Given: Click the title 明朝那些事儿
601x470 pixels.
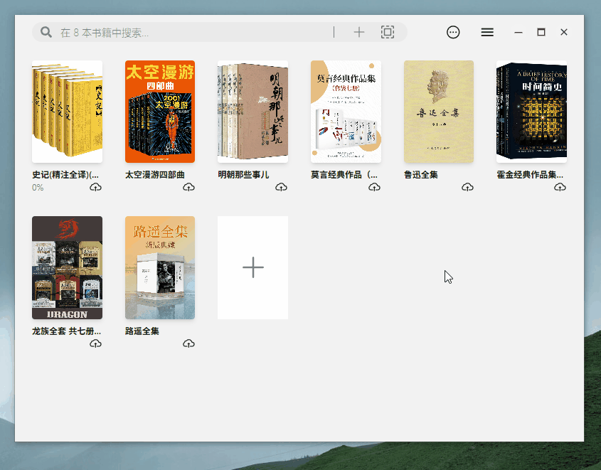Looking at the screenshot, I should tap(243, 175).
